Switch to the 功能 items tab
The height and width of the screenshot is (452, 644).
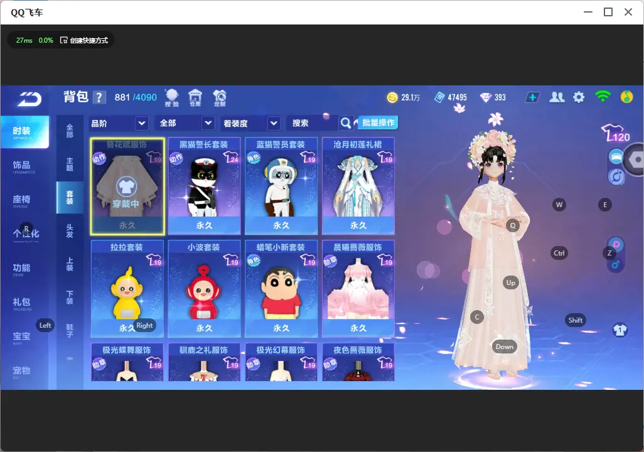[x=24, y=269]
